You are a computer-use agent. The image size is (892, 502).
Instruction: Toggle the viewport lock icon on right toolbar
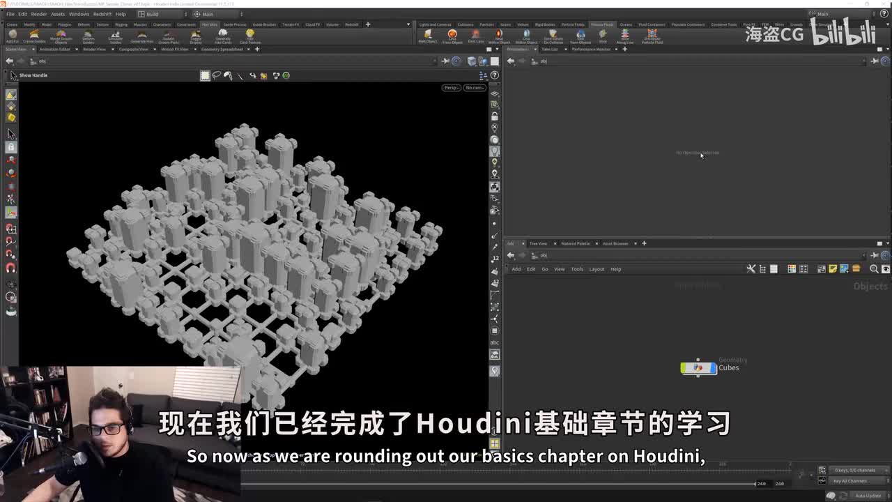(494, 116)
